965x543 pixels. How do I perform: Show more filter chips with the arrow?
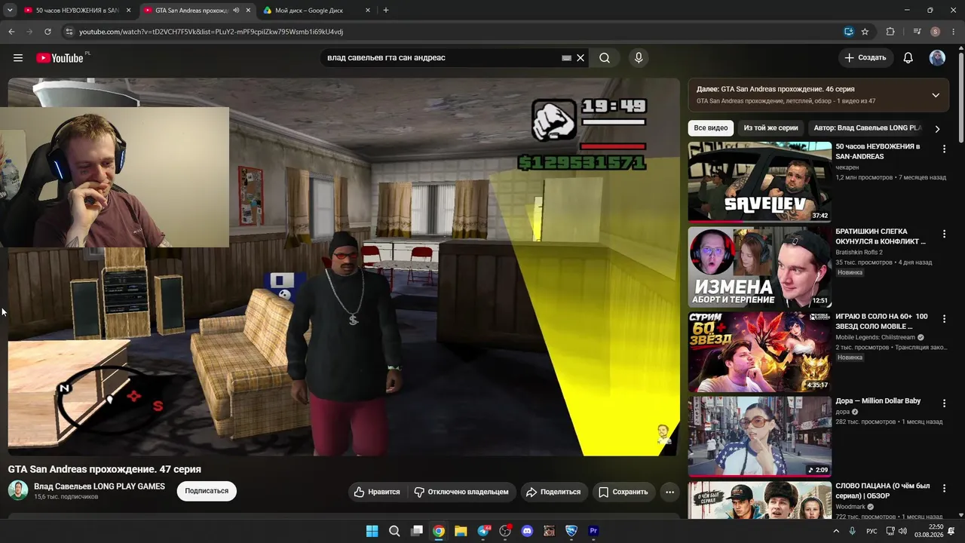(937, 129)
